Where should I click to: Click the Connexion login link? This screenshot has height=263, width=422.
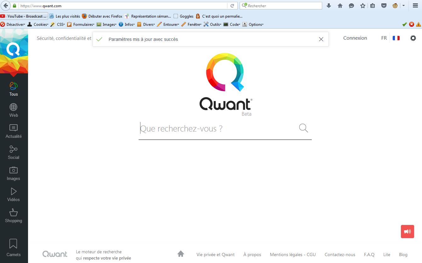[355, 38]
